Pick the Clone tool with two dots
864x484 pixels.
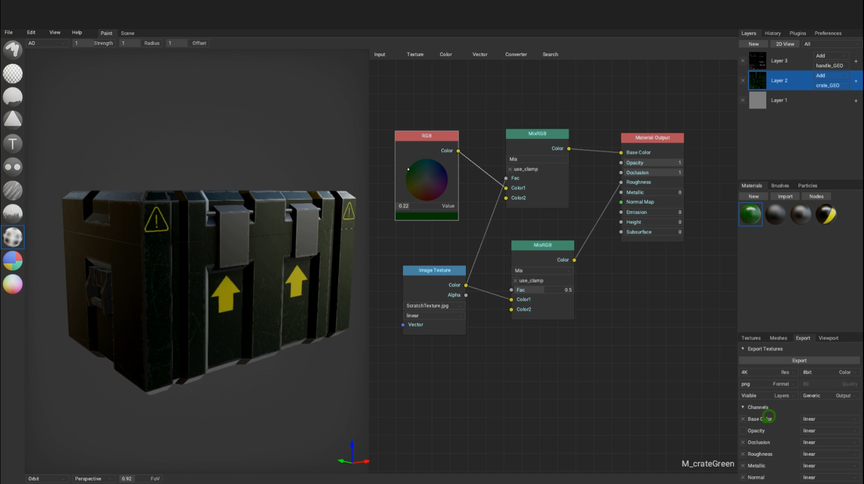13,167
